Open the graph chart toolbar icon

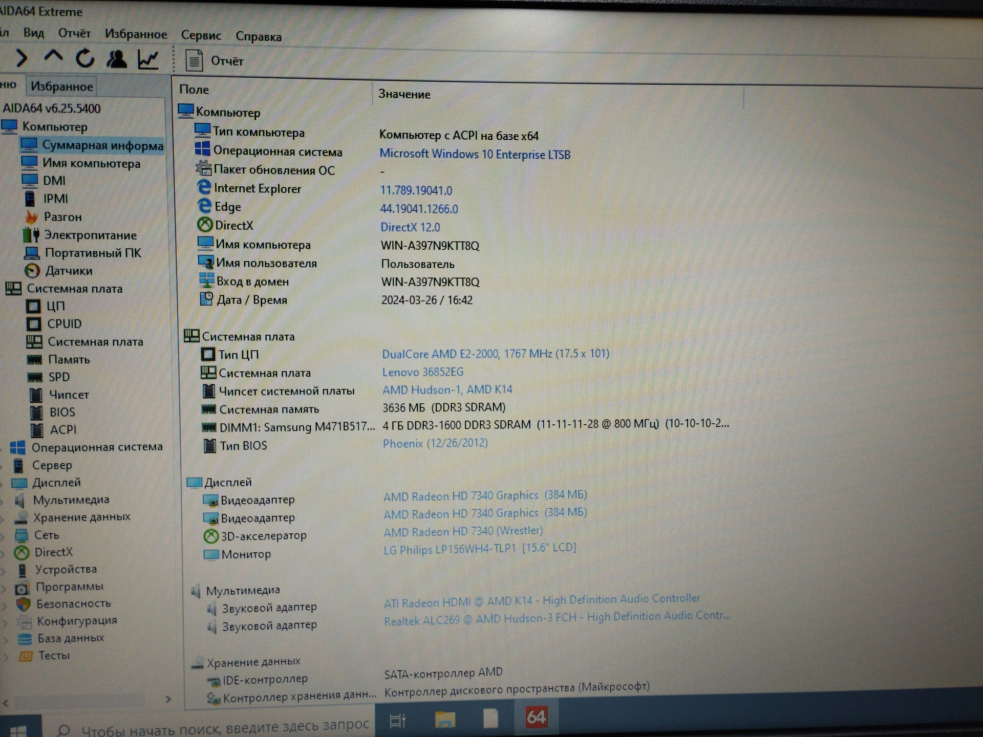pyautogui.click(x=148, y=60)
